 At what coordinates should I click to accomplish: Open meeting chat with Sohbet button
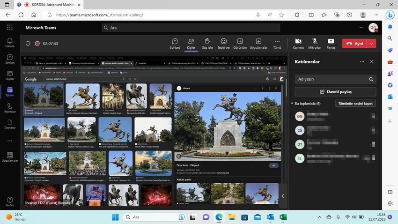pyautogui.click(x=175, y=44)
